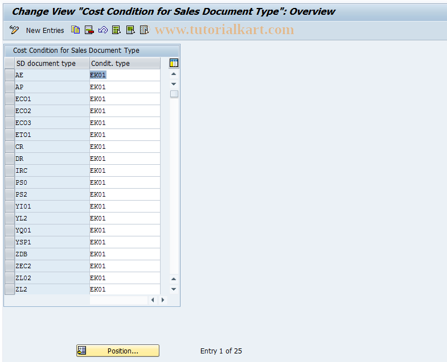
Task: Click the condition type field for ZL02
Action: pyautogui.click(x=125, y=278)
